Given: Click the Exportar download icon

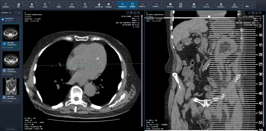Looking at the screenshot, I should pyautogui.click(x=235, y=5).
